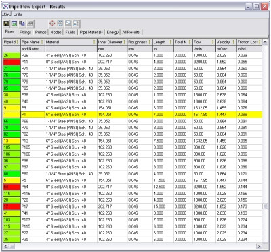This screenshot has width=271, height=252.
Task: Click the first blue grid layout icon
Action: (x=60, y=24)
